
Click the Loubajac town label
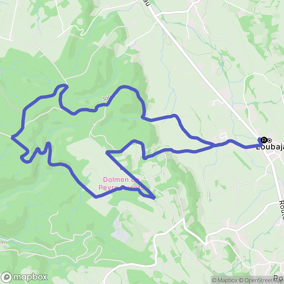(270, 147)
